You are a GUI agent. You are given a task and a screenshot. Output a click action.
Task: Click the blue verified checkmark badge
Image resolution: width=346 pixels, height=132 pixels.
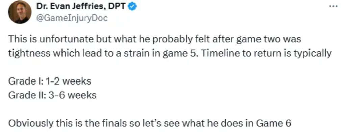pos(132,7)
